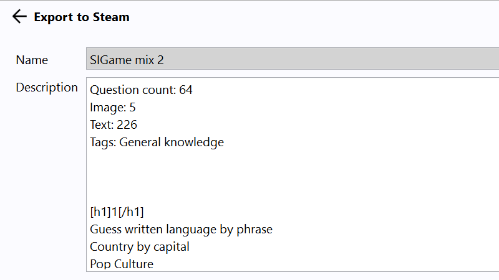499x280 pixels.
Task: Click the Name field label
Action: 32,60
